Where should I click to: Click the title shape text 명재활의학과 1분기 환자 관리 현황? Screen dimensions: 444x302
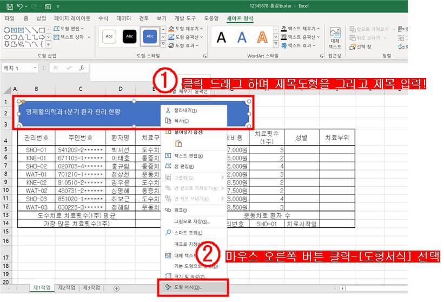pyautogui.click(x=73, y=111)
